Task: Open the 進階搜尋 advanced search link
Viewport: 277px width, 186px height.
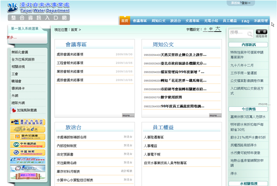Action: pyautogui.click(x=261, y=36)
